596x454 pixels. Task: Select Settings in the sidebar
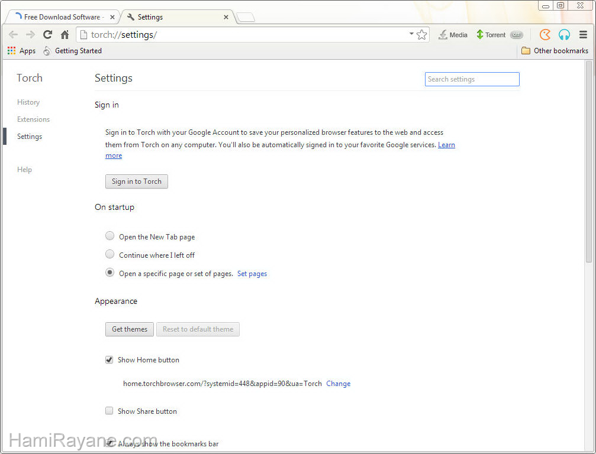pos(30,137)
